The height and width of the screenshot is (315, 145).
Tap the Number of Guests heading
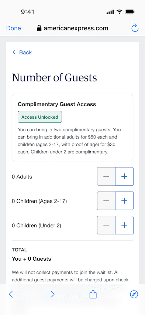(x=54, y=78)
